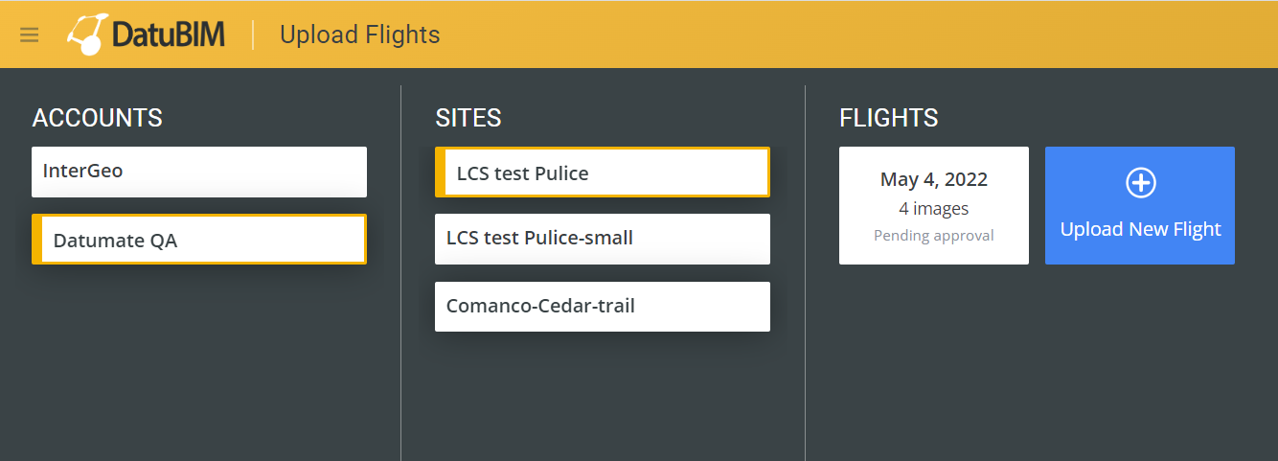Click the Upload New Flight label
1278x461 pixels.
[x=1140, y=229]
